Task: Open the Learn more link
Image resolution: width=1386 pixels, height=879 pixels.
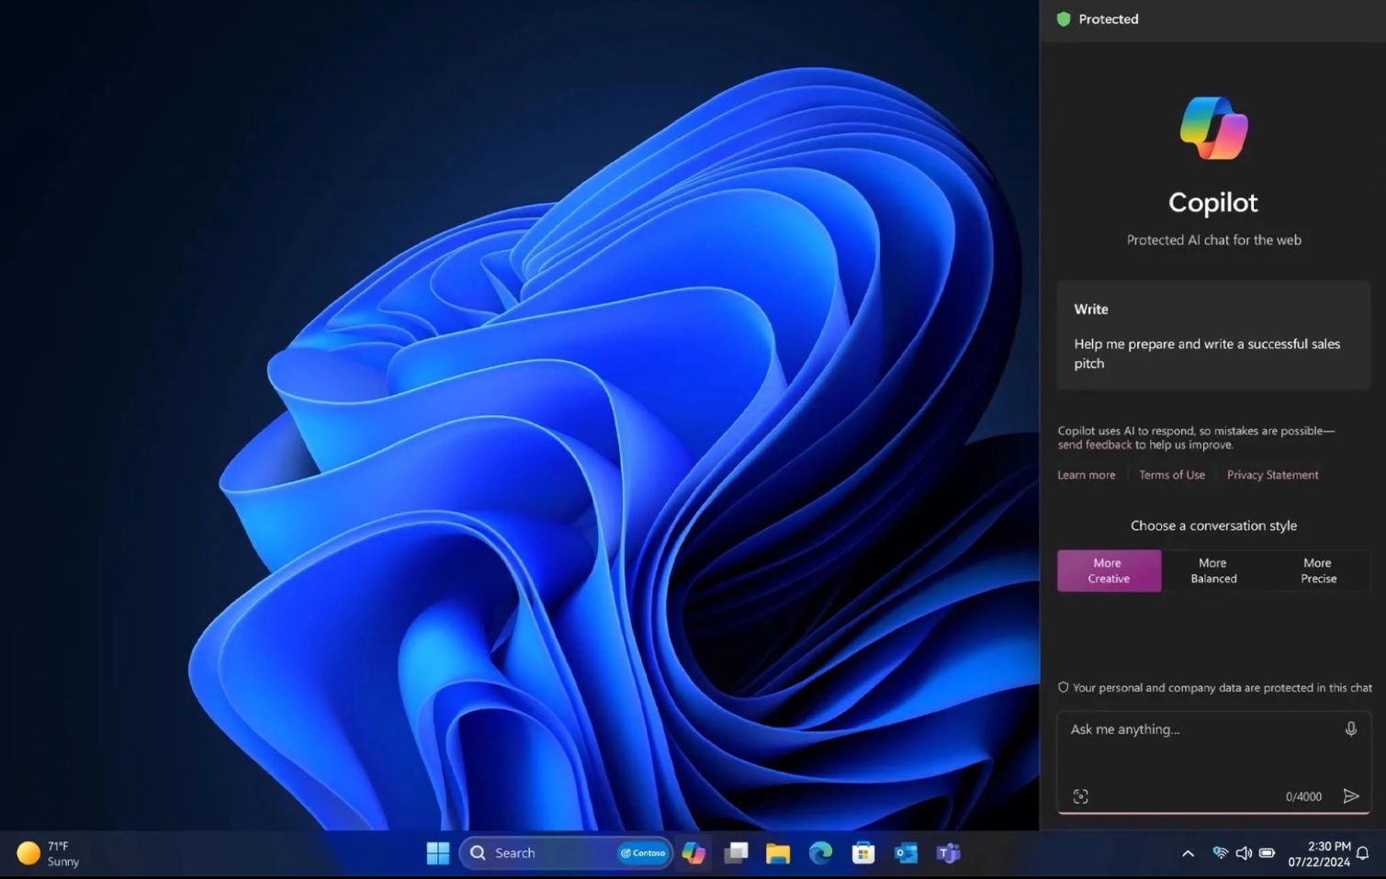Action: coord(1087,475)
